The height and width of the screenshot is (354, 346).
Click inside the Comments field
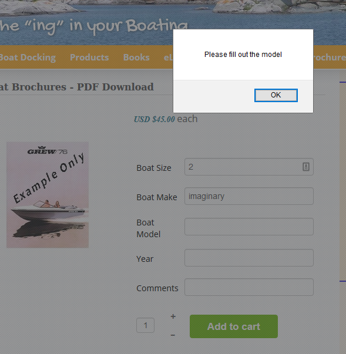point(249,287)
